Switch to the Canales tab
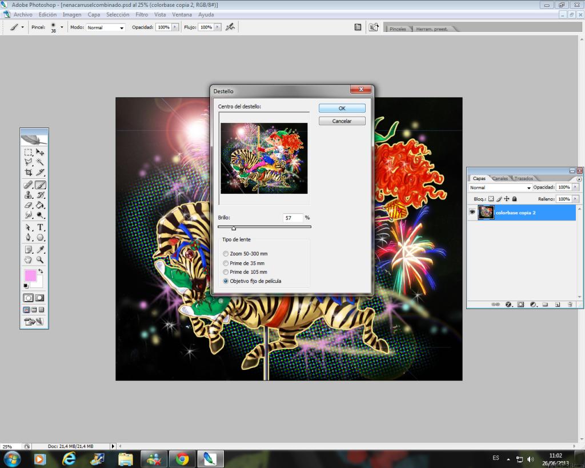Screen dimensions: 585x468 500,178
